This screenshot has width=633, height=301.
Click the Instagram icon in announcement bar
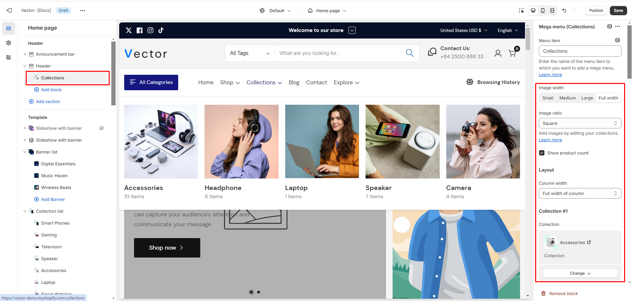pyautogui.click(x=151, y=30)
